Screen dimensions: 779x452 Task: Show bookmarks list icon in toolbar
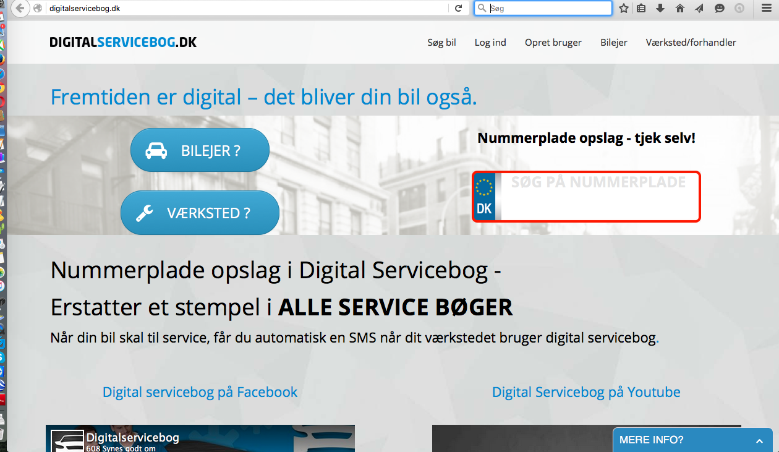pos(641,8)
